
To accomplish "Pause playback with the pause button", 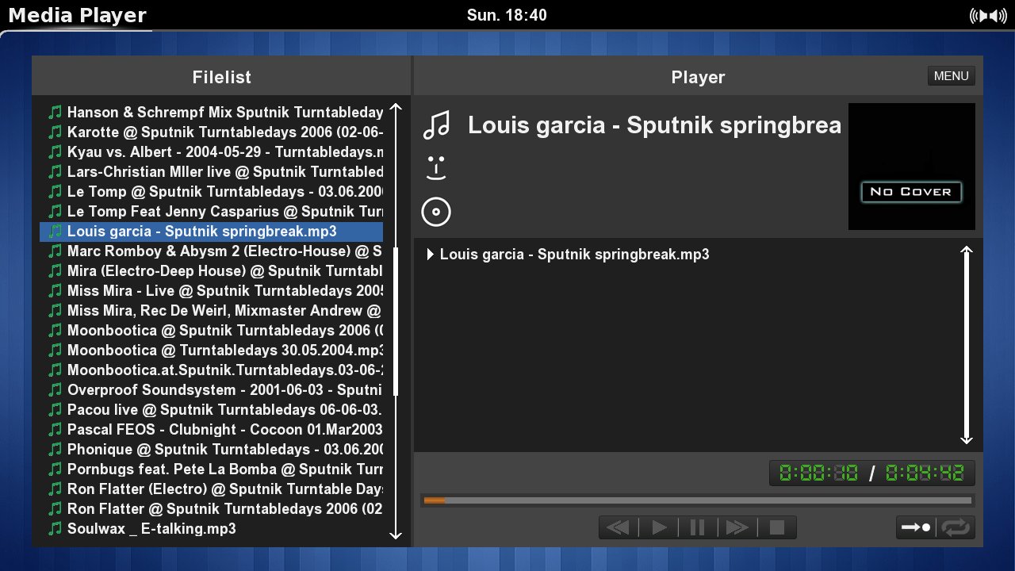I will [x=698, y=527].
